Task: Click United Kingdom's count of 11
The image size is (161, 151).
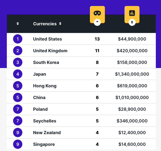Action: (97, 51)
